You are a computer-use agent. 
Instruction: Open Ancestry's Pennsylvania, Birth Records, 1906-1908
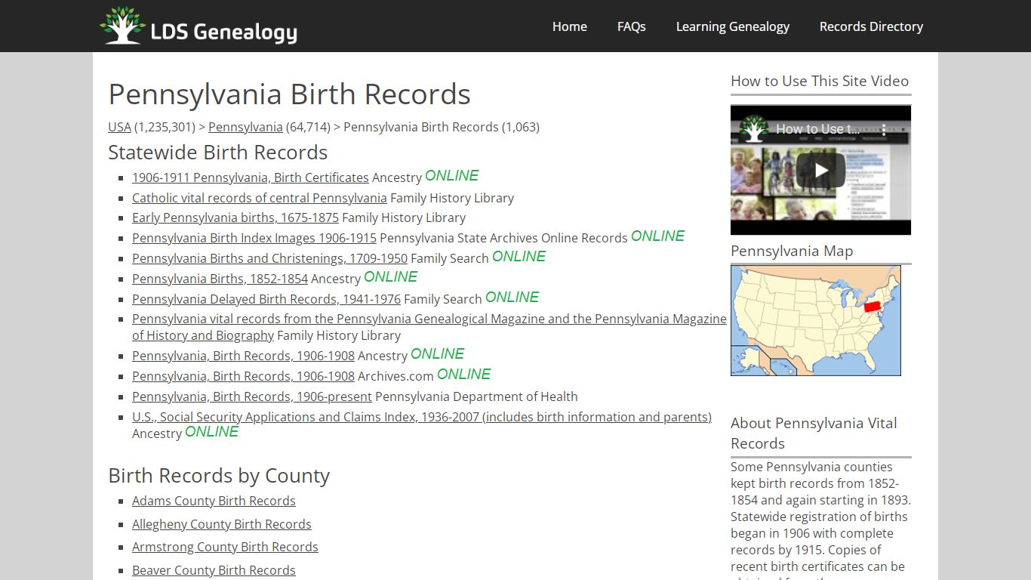click(x=243, y=356)
